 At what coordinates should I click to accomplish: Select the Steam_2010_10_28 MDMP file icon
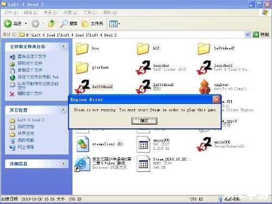tap(143, 164)
